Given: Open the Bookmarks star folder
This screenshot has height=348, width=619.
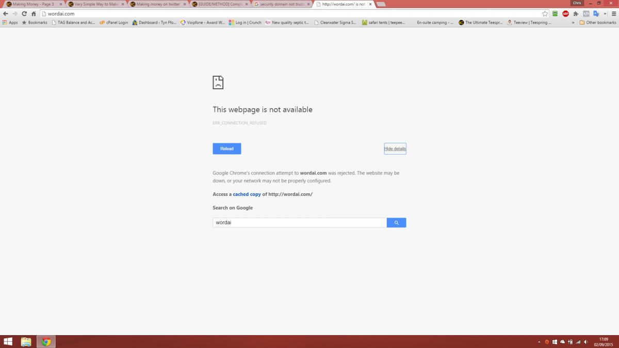Looking at the screenshot, I should pos(35,23).
